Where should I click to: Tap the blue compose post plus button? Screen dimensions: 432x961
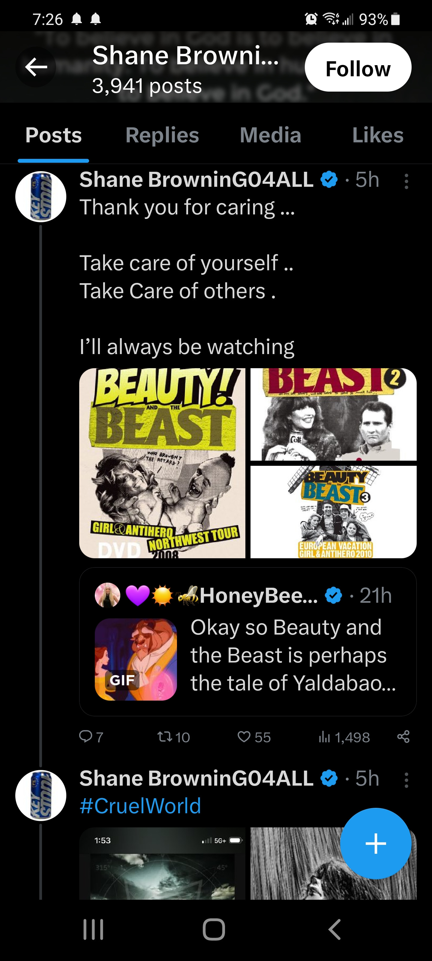375,843
